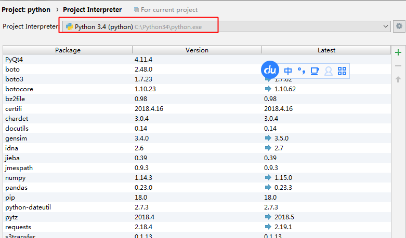This screenshot has height=238, width=406.
Task: Select the gensim package row
Action: coord(197,138)
